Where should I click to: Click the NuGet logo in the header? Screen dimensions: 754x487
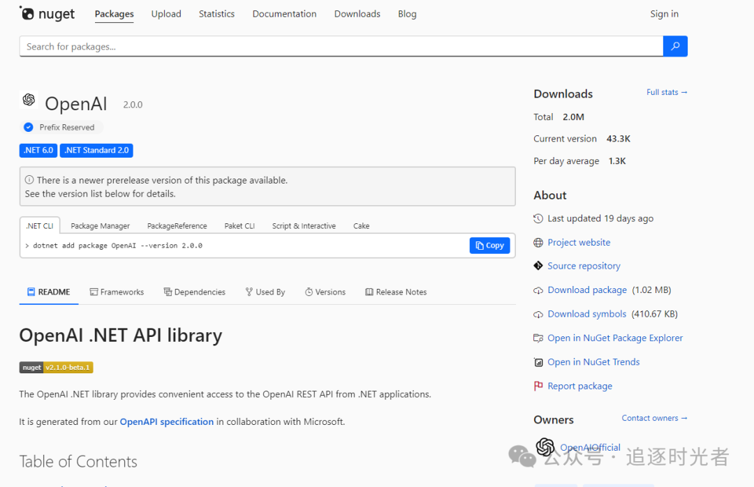[x=47, y=13]
